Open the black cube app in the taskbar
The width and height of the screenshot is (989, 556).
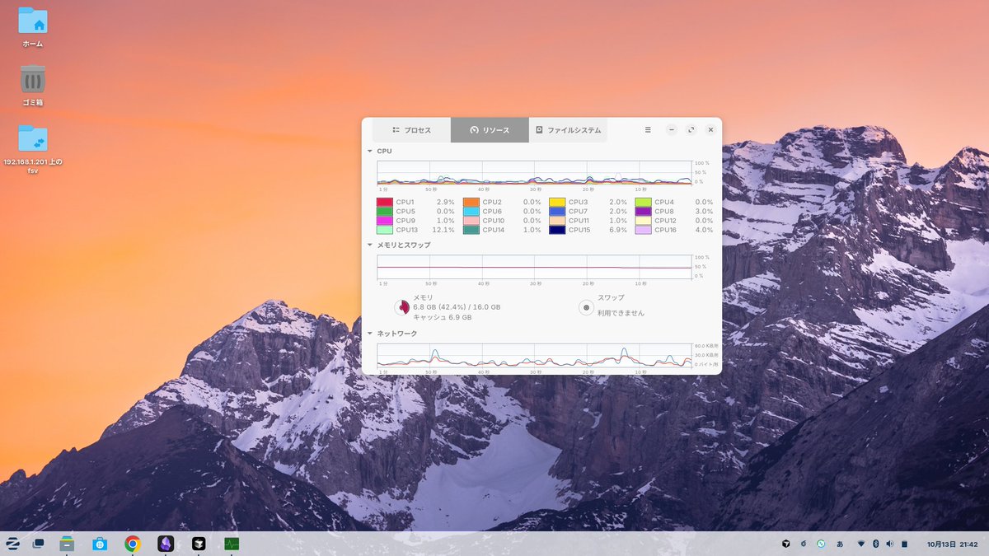tap(199, 544)
